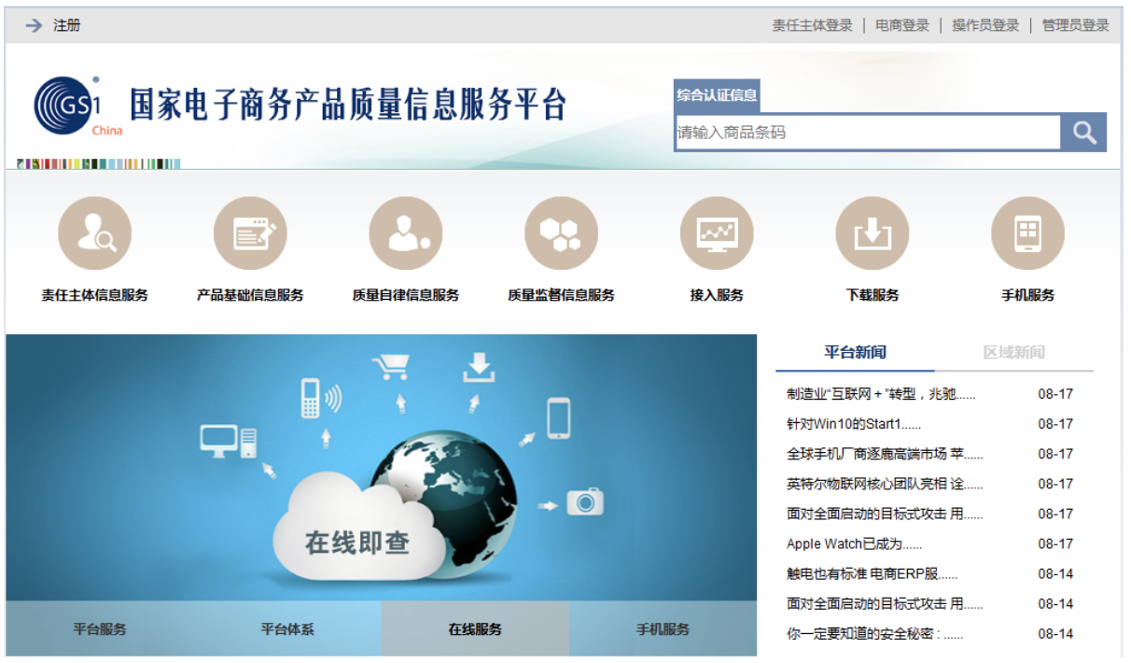Open the 责任主体登录 login link

coord(812,25)
